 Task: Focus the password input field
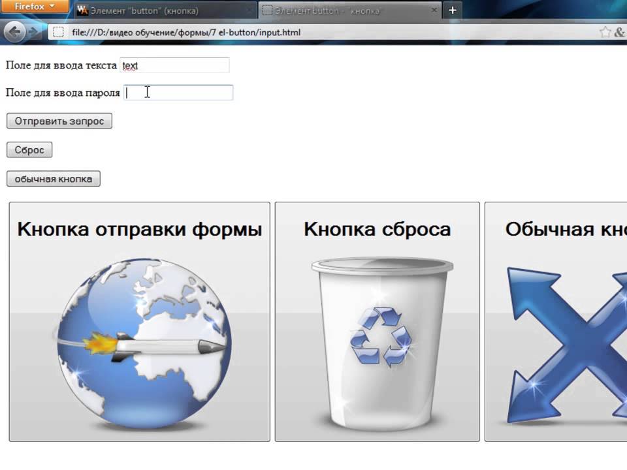click(x=178, y=93)
